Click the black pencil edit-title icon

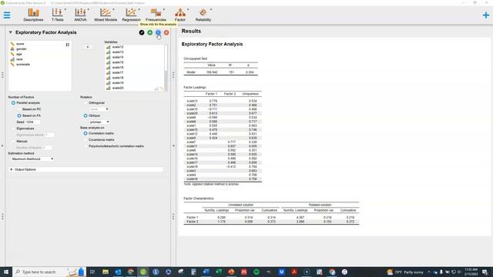pyautogui.click(x=142, y=32)
